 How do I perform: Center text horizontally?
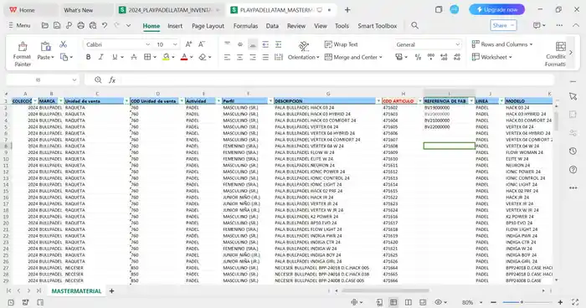click(x=240, y=57)
